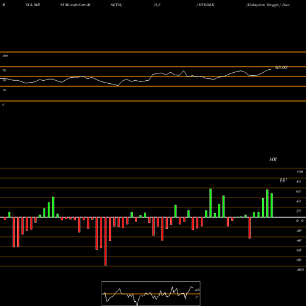This screenshot has width=306, height=306.
Task: Click the 70 label on RSI axis
Action: [x=4, y=70]
